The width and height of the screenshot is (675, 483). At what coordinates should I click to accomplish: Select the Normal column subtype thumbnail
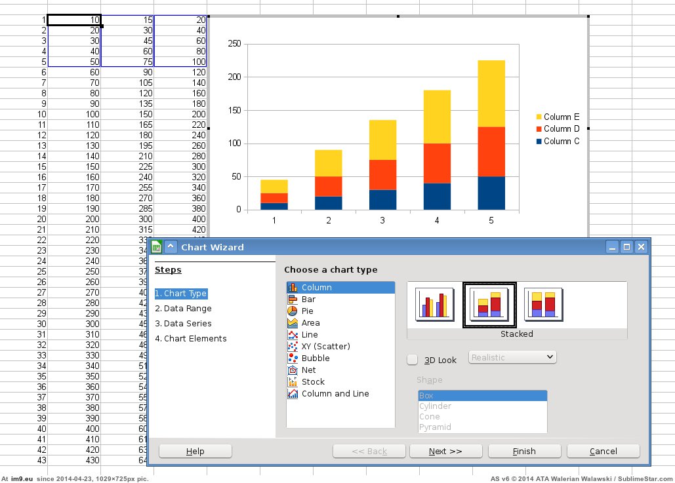click(x=435, y=305)
